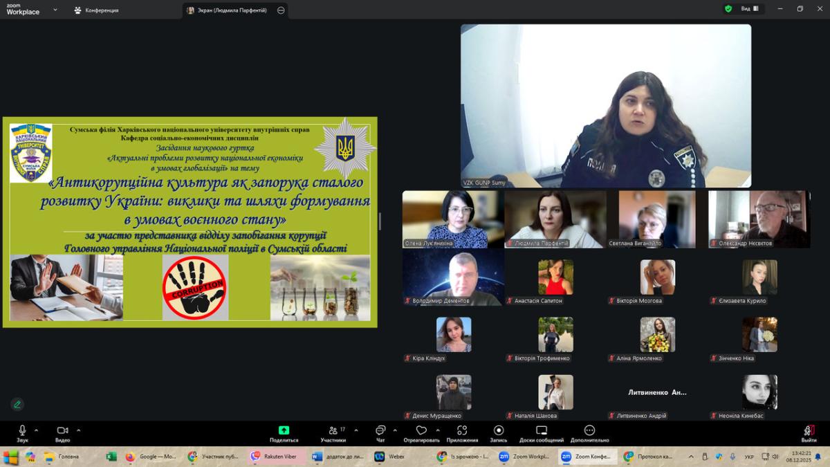Screen dimensions: 830x467
Task: Click the Leave (Выйти) icon
Action: (809, 430)
